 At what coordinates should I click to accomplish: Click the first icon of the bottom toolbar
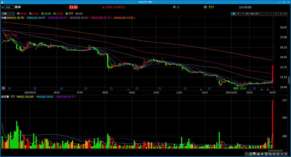click(x=247, y=154)
